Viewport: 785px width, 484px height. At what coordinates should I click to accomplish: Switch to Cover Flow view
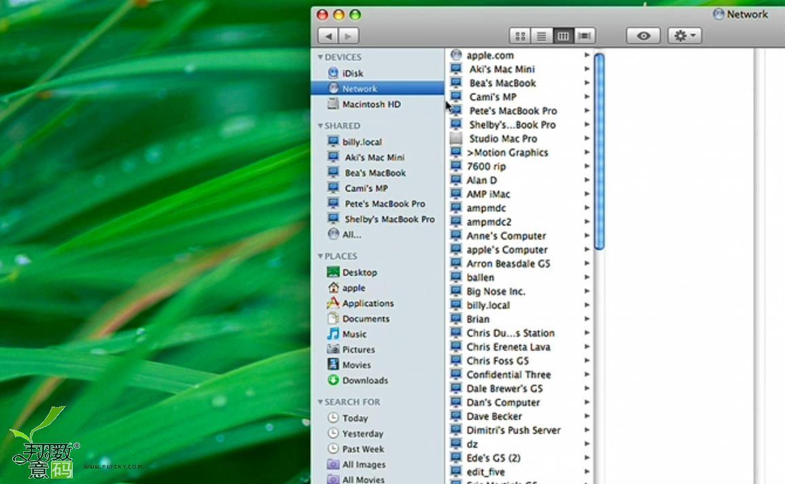point(585,35)
